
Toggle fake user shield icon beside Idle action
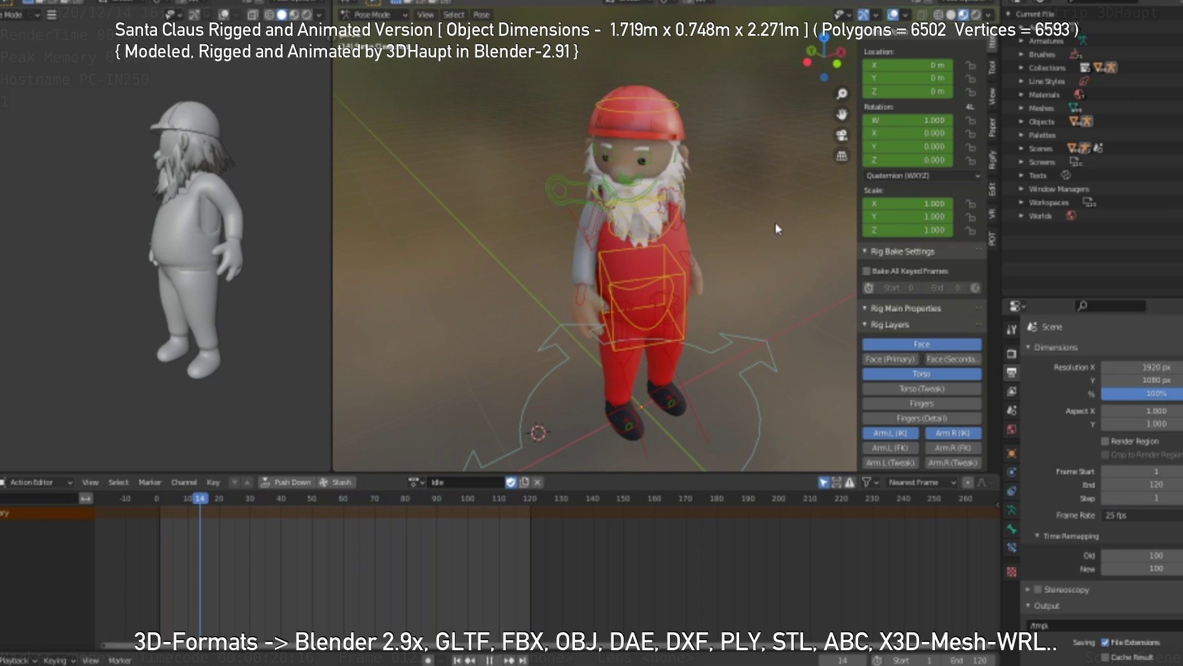511,482
